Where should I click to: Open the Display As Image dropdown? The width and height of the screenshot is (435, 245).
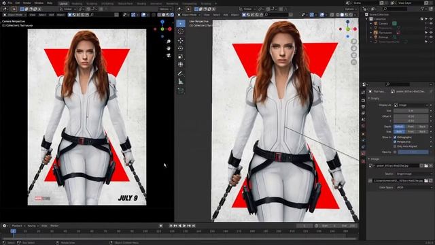click(x=411, y=105)
